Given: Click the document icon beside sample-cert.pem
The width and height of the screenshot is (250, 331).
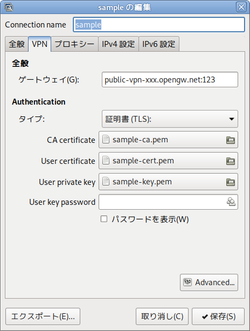Looking at the screenshot, I should 106,161.
